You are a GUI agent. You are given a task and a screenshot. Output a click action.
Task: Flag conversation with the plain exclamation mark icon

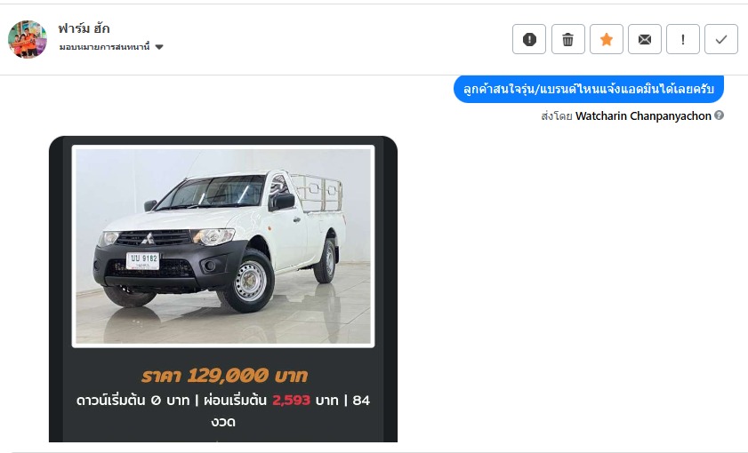[683, 39]
